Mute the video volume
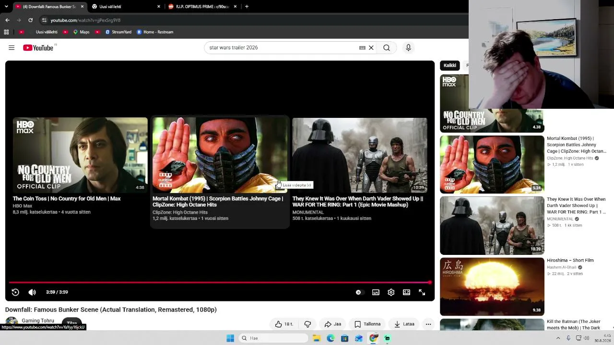 [32, 292]
